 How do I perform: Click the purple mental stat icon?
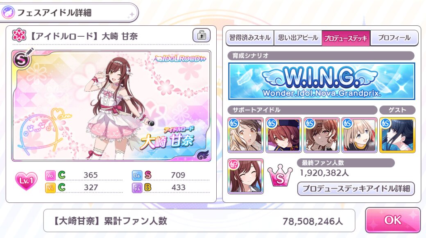137,188
